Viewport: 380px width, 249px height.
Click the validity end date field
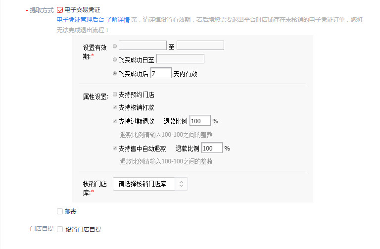(200, 46)
